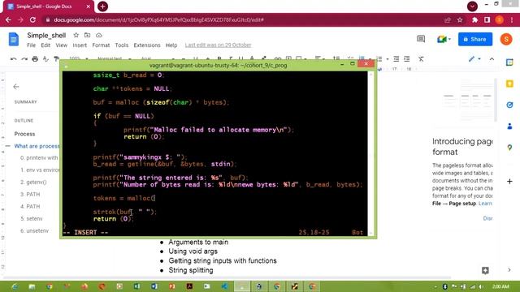Click the decrease indent icon
The image size is (520, 292).
396,59
